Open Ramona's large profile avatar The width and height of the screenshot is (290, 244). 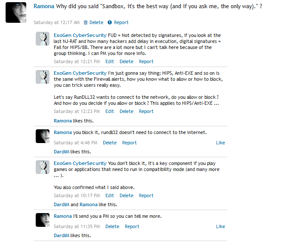tap(16, 13)
